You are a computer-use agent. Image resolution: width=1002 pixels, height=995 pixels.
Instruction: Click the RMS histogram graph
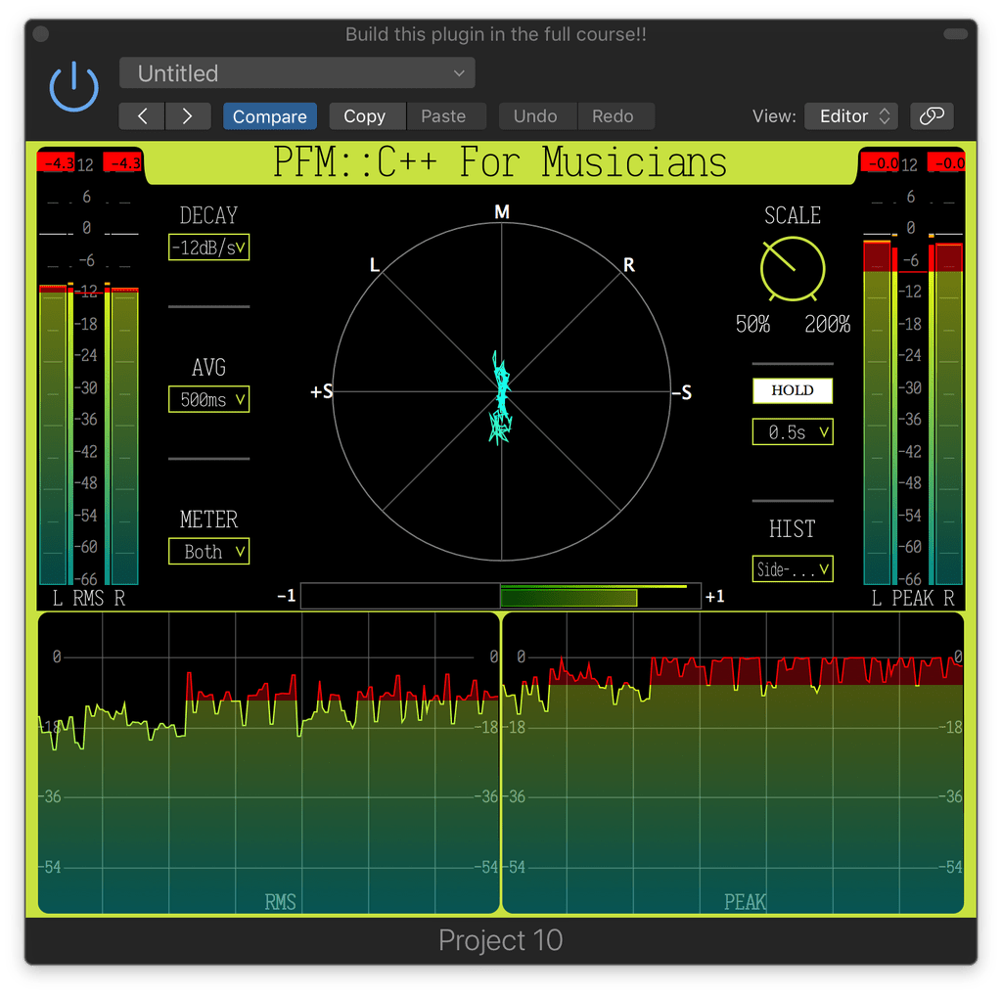268,763
